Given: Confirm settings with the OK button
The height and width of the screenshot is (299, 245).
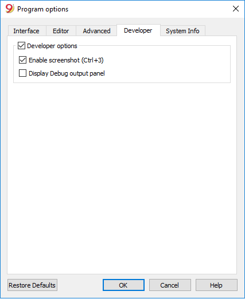Looking at the screenshot, I should [x=123, y=285].
